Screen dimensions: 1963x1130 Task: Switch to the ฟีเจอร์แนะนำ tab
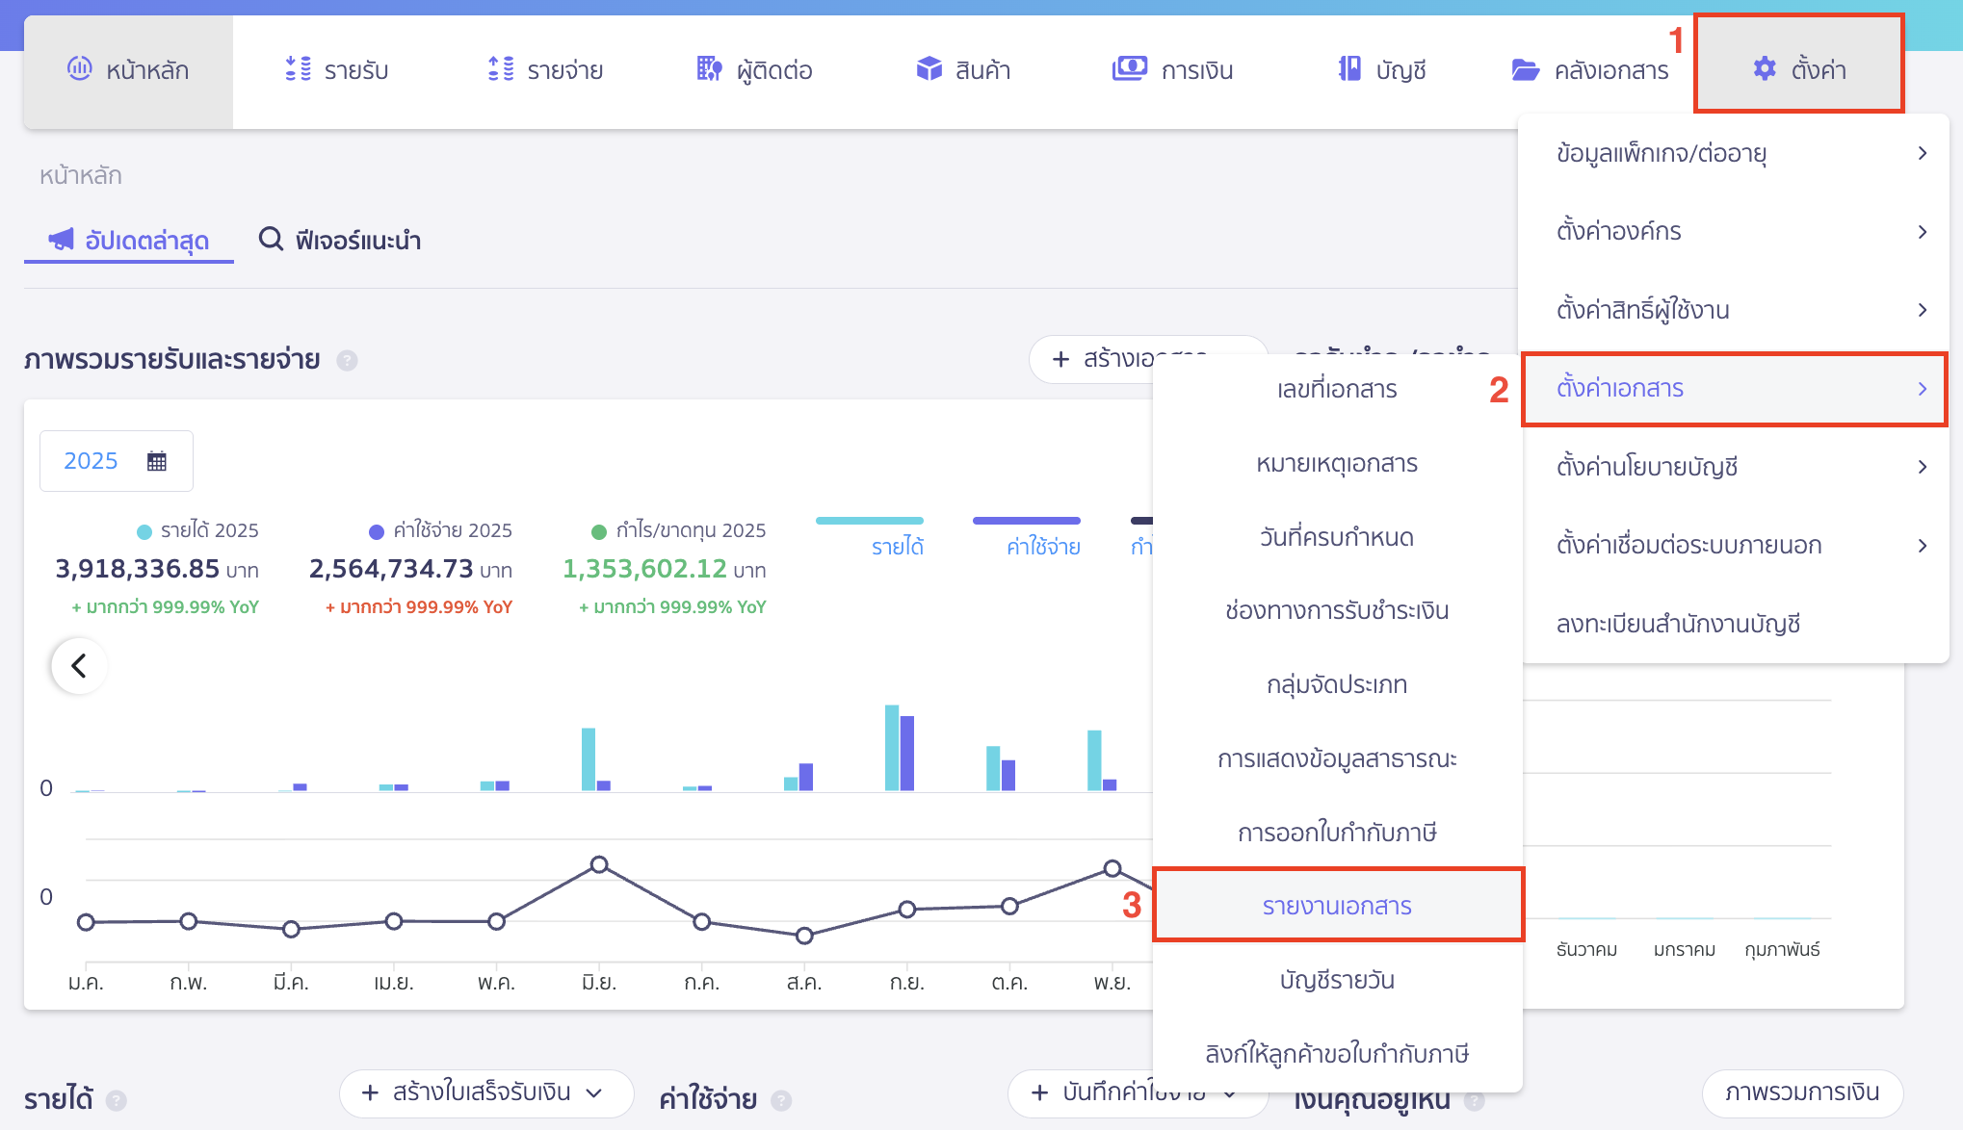(340, 240)
